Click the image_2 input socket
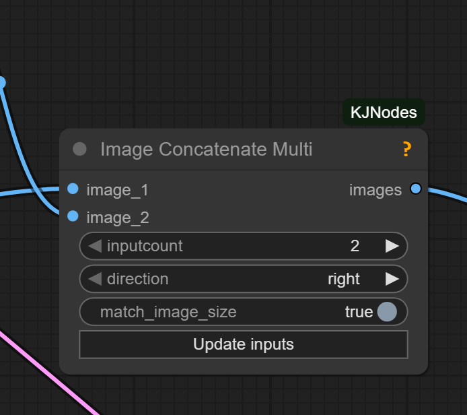This screenshot has height=415, width=467. [73, 216]
